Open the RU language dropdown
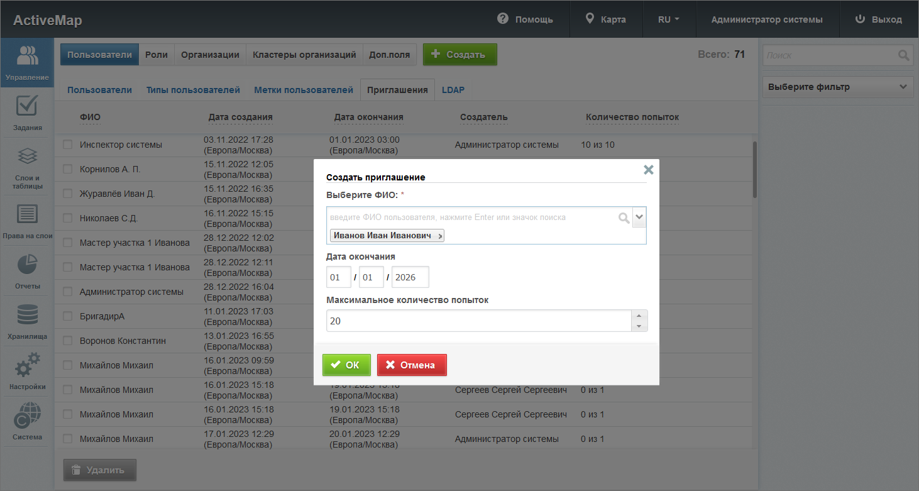The width and height of the screenshot is (919, 491). click(668, 19)
